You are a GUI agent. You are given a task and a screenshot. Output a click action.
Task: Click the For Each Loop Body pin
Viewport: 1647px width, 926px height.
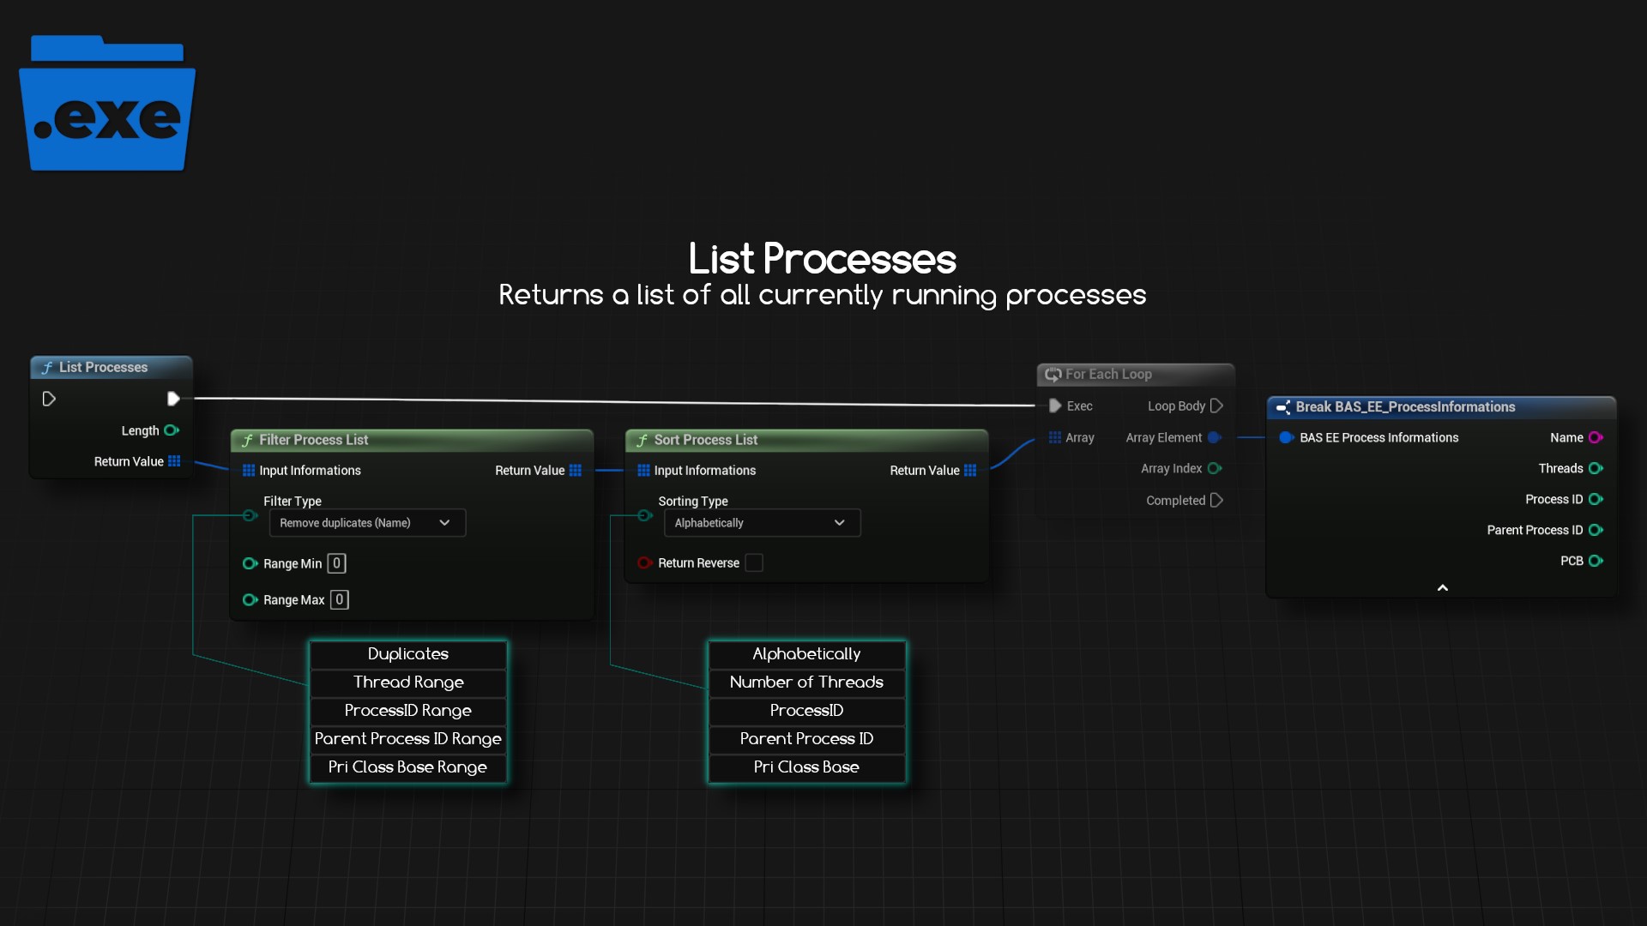pos(1216,406)
